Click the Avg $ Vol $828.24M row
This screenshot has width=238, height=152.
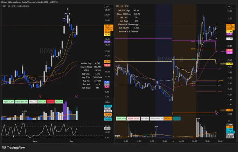92,77
